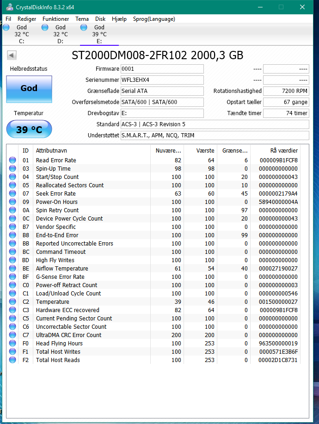Click the ID column header
The height and width of the screenshot is (424, 319).
point(26,151)
